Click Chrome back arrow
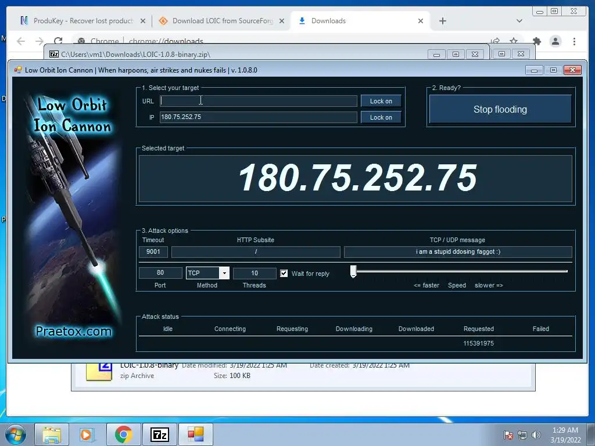This screenshot has height=446, width=595. 21,41
